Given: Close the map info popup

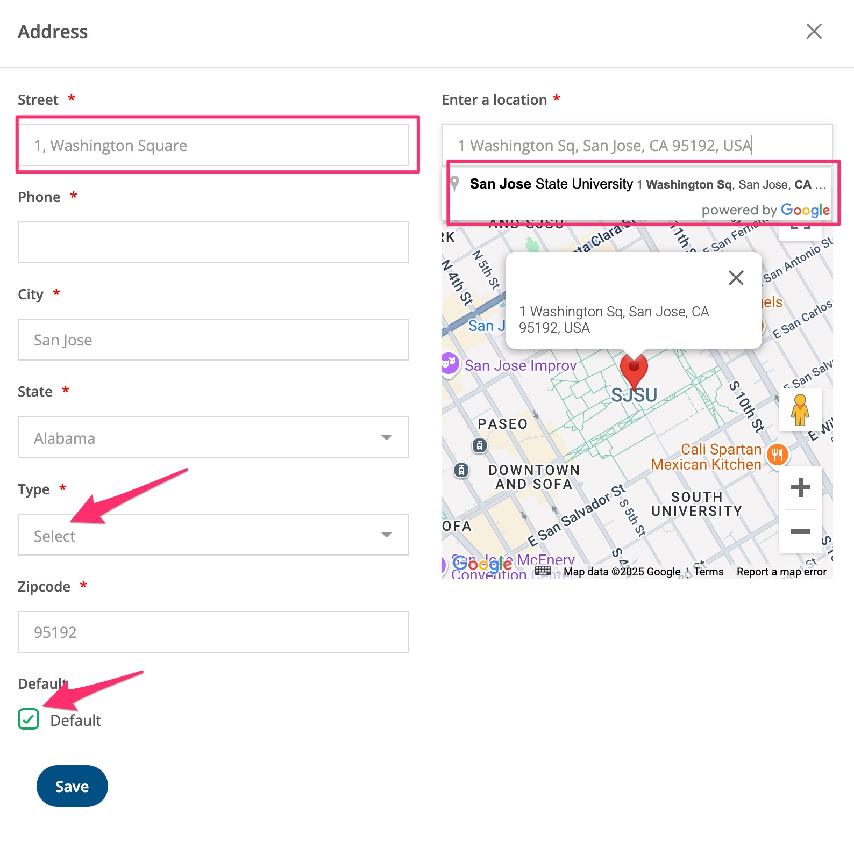Looking at the screenshot, I should coord(736,278).
